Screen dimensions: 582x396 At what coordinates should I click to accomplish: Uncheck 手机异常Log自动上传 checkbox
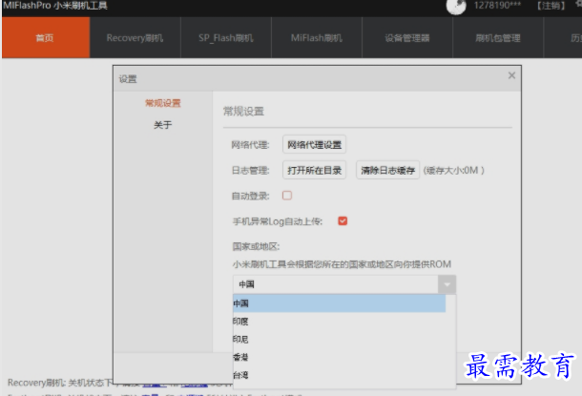(343, 220)
